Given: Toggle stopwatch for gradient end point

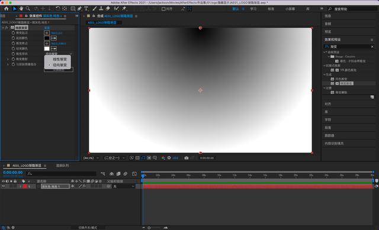Looking at the screenshot, I should [13, 43].
